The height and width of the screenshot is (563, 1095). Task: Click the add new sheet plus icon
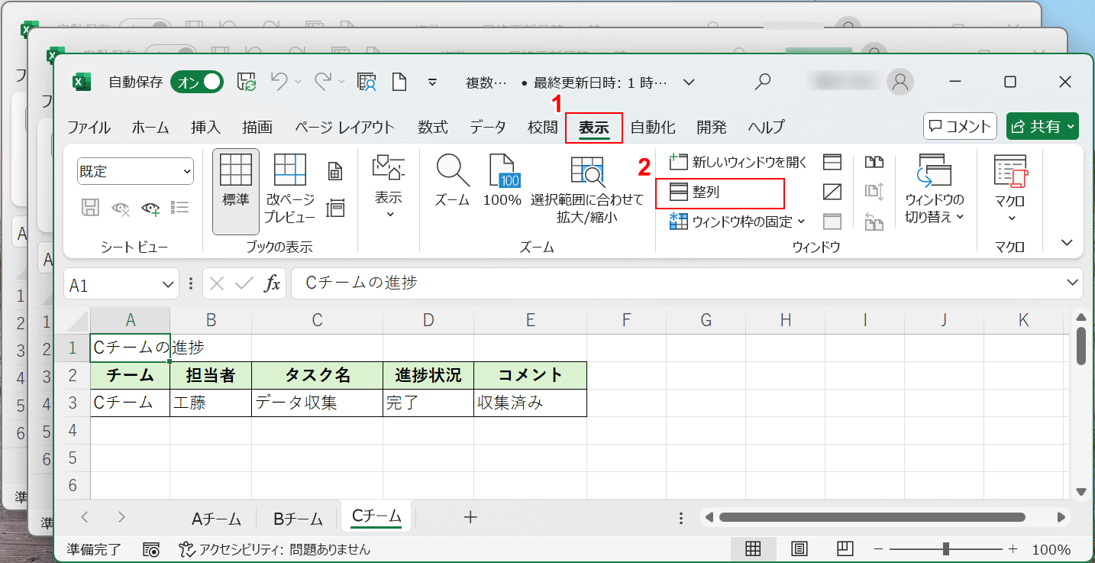point(470,517)
